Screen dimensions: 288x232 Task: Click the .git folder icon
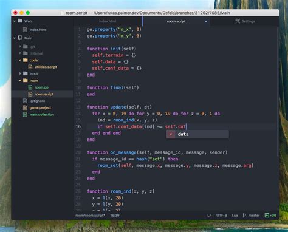[x=26, y=46]
